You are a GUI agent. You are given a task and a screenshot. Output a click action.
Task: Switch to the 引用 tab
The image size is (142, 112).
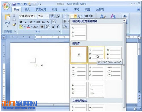coord(54,10)
